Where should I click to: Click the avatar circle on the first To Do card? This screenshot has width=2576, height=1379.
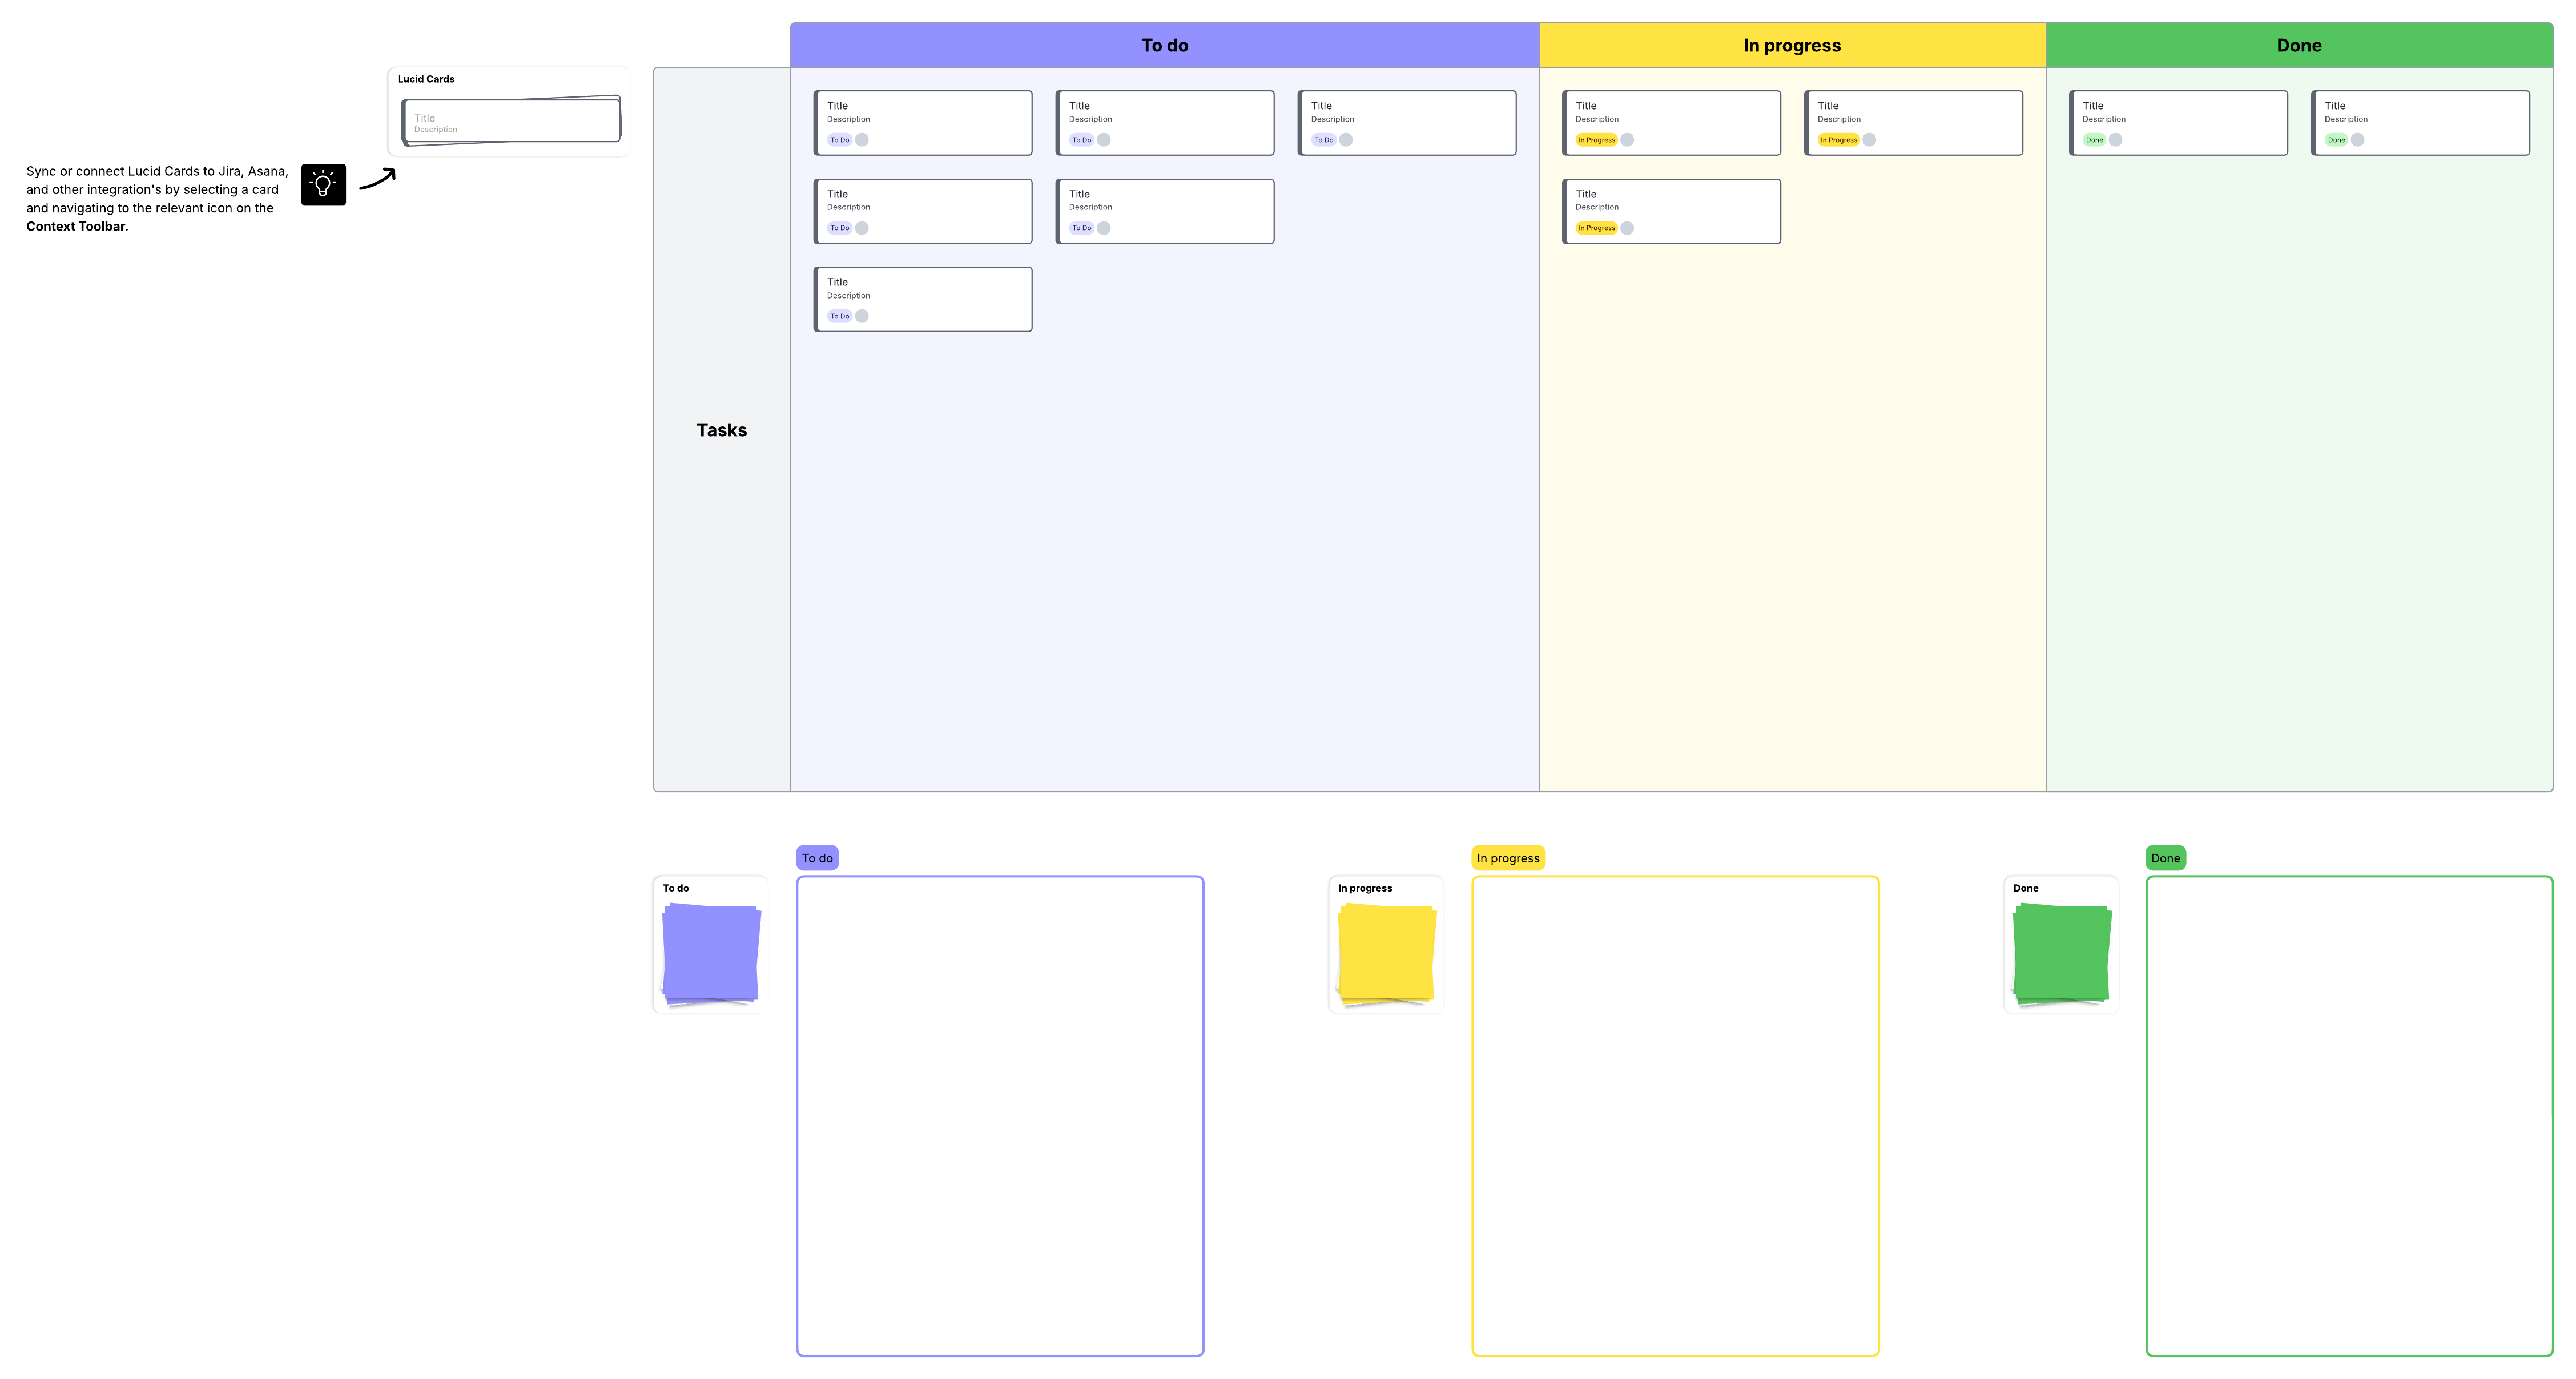pos(862,140)
